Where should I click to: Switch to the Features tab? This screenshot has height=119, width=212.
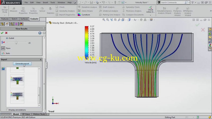pyautogui.click(x=5, y=19)
